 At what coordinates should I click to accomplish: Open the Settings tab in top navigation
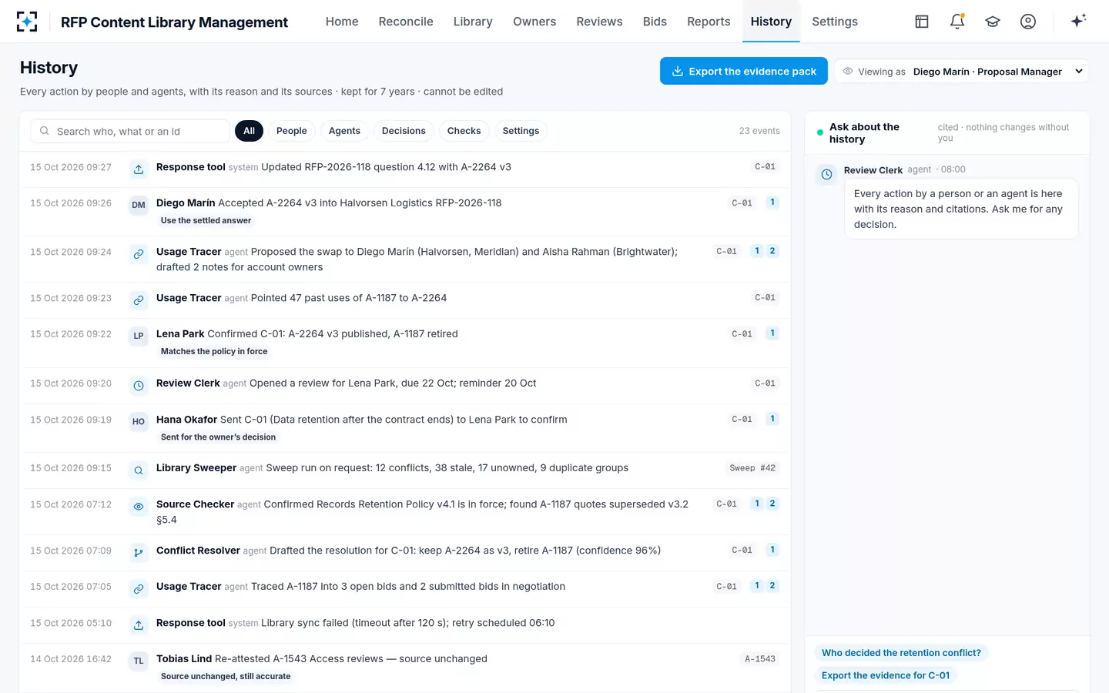point(835,22)
